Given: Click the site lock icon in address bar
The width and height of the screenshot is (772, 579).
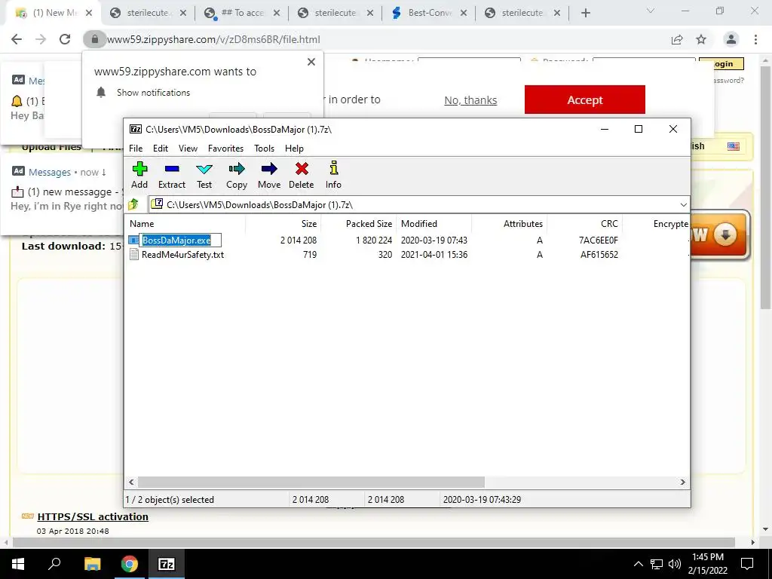Looking at the screenshot, I should pos(95,39).
